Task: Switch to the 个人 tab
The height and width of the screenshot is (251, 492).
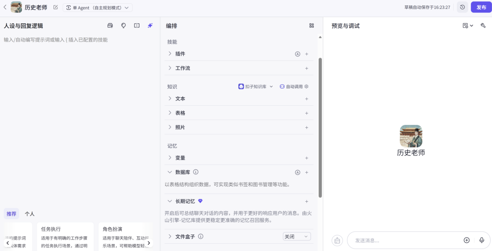Action: [x=30, y=214]
